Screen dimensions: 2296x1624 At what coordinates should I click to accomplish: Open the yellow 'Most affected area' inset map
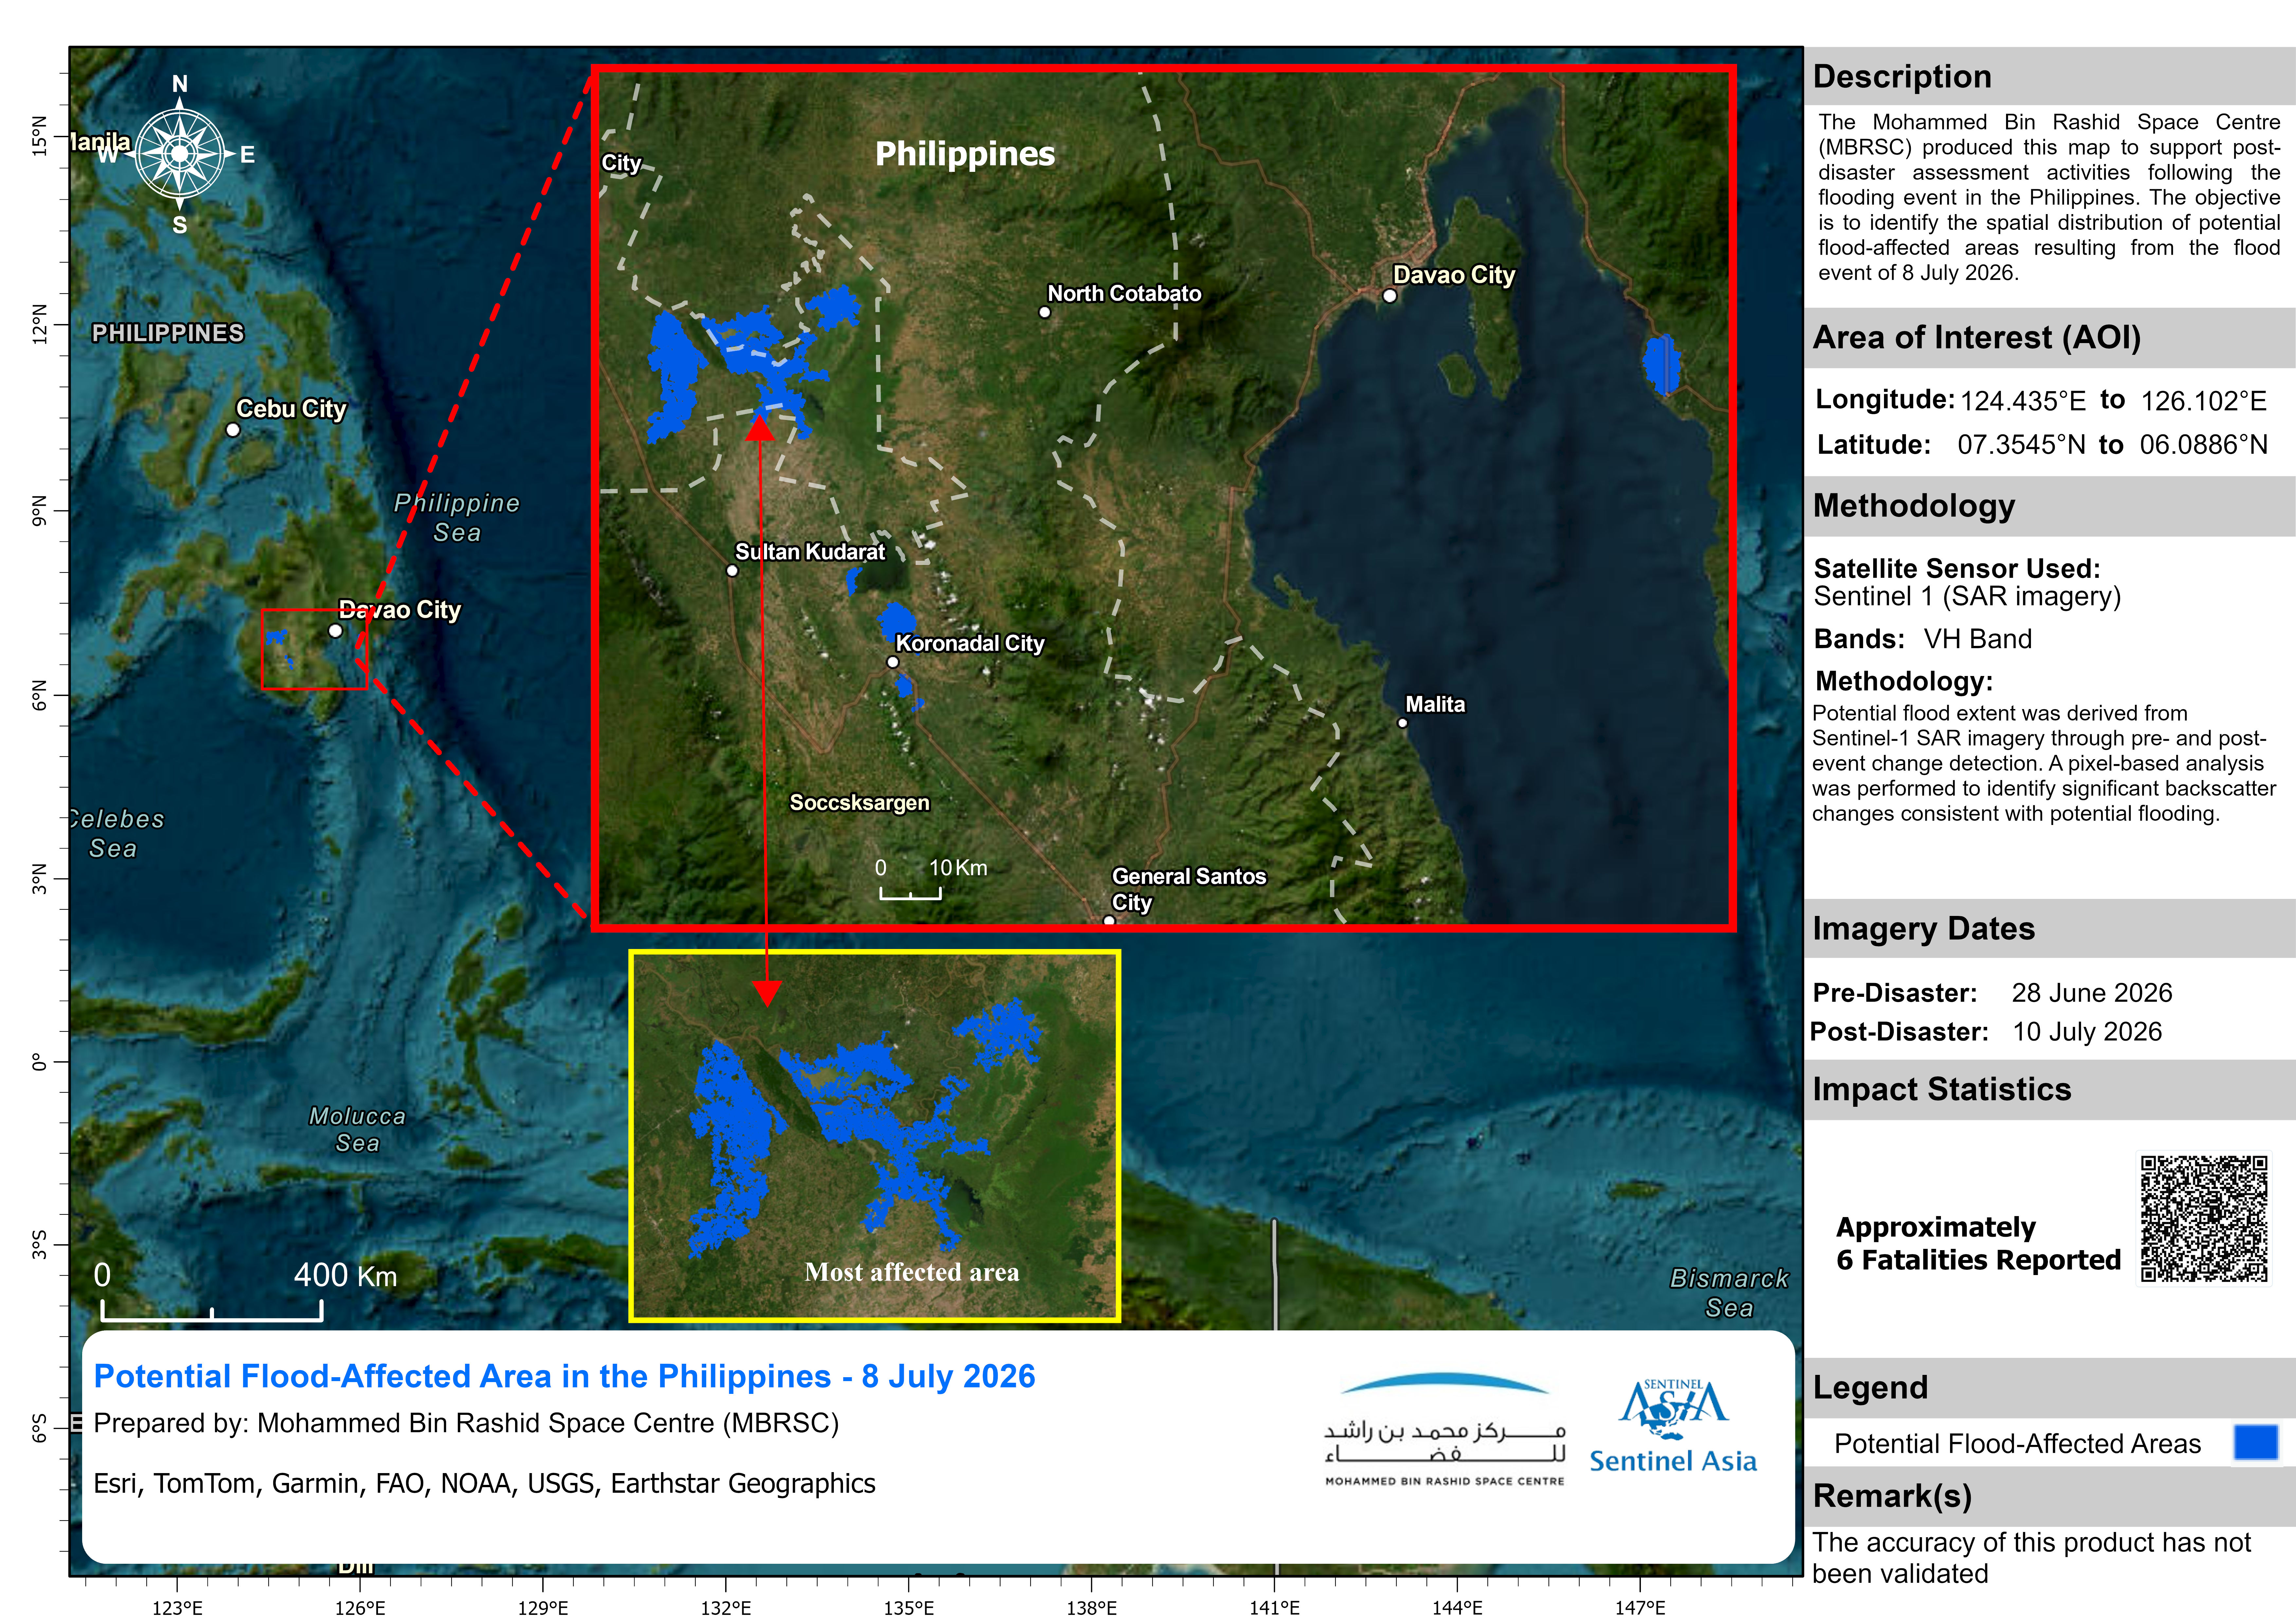click(875, 1136)
